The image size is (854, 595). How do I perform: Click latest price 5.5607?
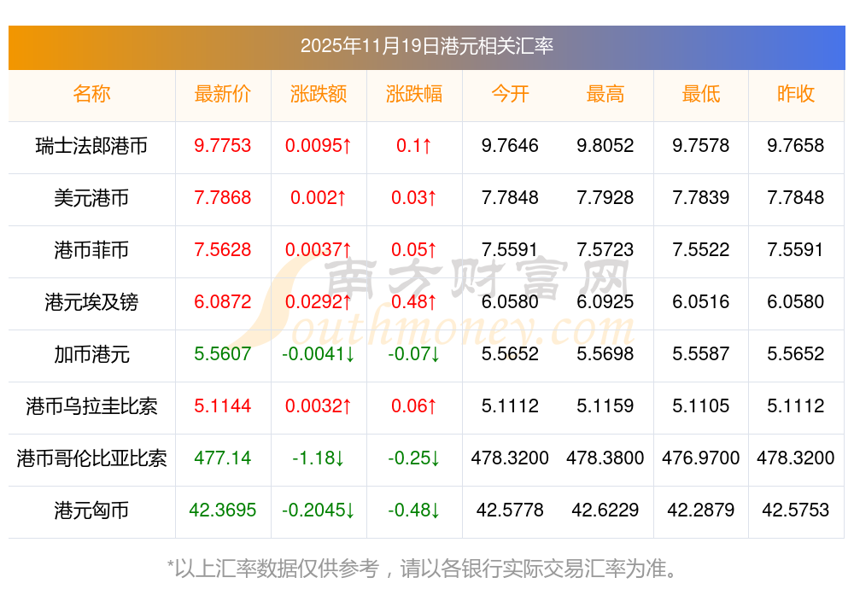click(x=223, y=353)
